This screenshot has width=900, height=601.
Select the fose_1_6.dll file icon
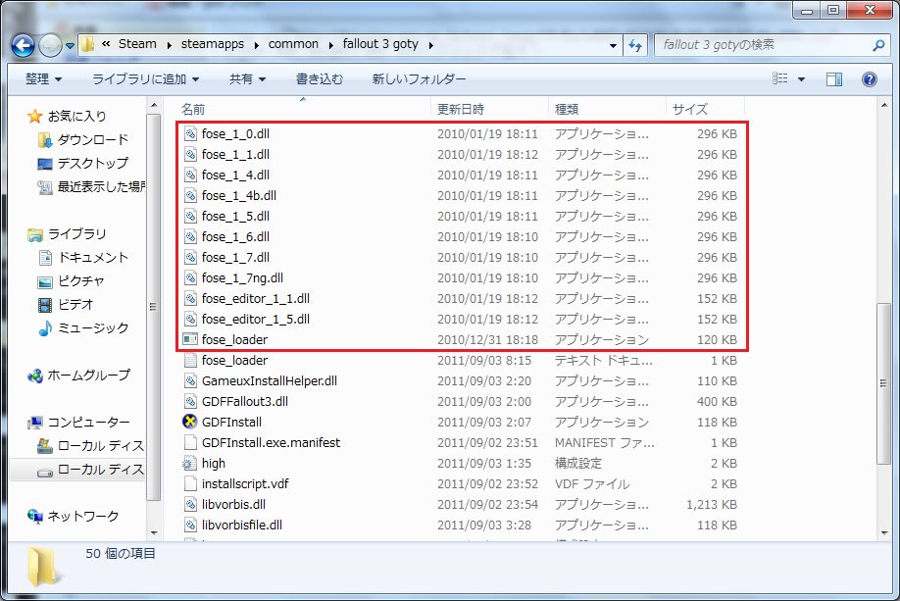190,236
